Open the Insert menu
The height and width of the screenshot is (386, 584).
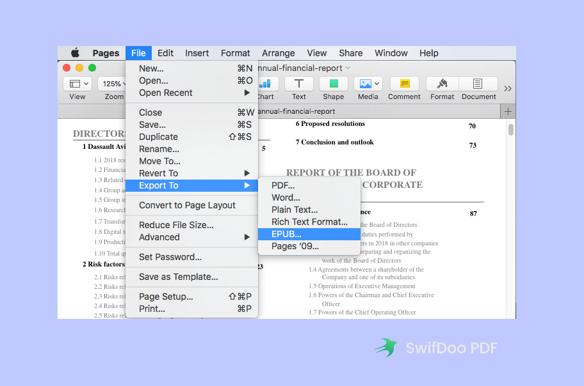point(197,53)
